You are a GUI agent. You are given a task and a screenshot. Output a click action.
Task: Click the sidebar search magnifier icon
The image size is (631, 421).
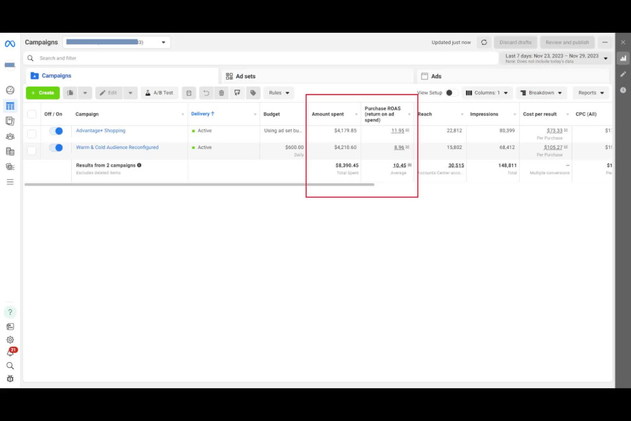(x=10, y=366)
